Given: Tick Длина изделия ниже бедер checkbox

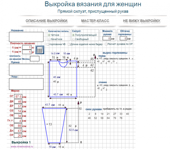Looking at the screenshot, I should click(x=69, y=44).
